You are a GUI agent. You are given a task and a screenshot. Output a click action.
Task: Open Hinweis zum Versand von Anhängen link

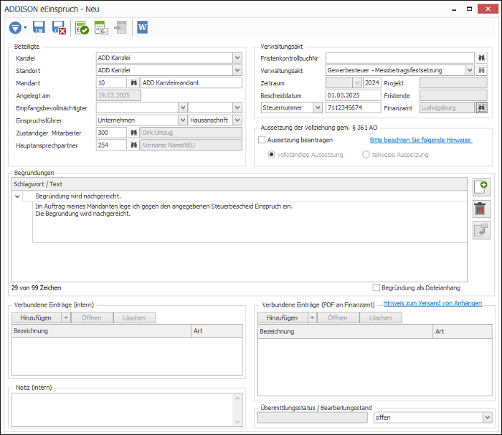click(x=432, y=303)
